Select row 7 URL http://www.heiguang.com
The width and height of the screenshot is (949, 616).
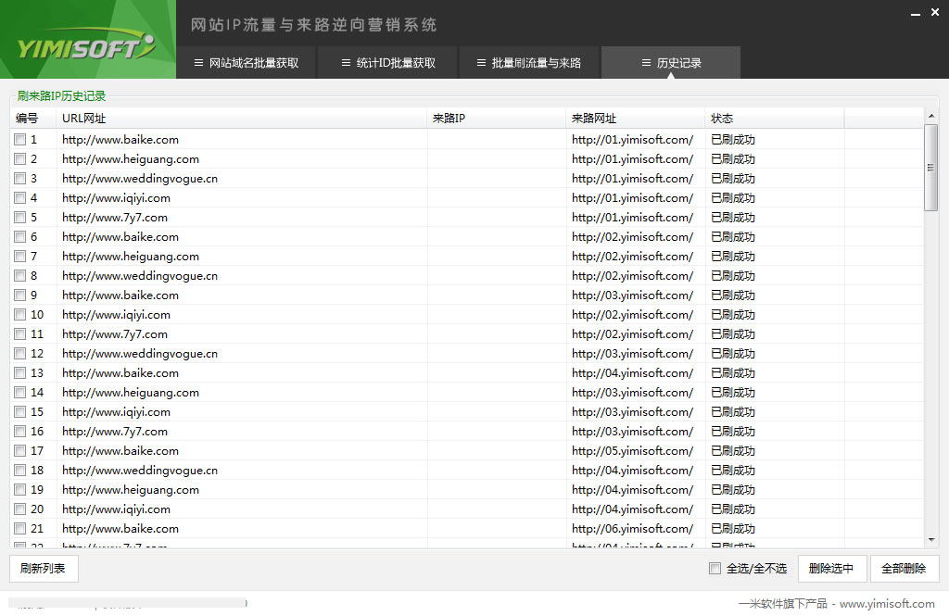click(131, 257)
